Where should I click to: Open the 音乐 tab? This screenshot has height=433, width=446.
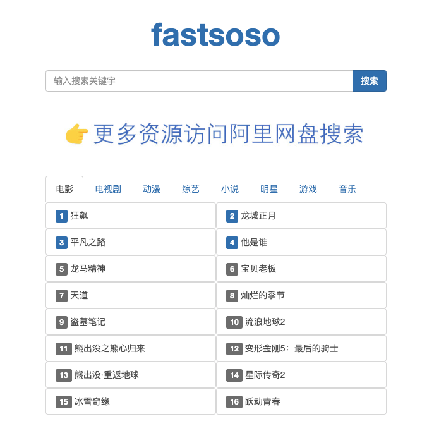347,189
